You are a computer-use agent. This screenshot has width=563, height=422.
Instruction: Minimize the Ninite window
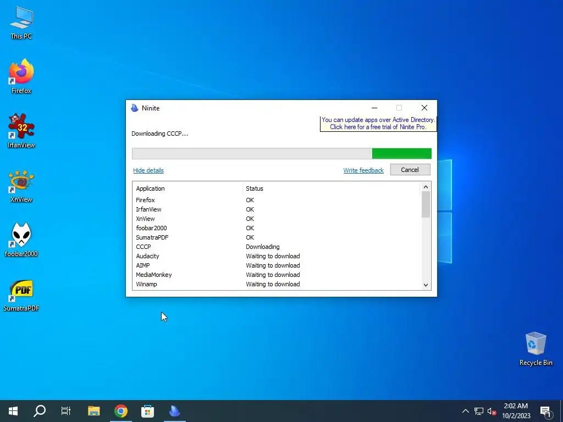pyautogui.click(x=374, y=108)
